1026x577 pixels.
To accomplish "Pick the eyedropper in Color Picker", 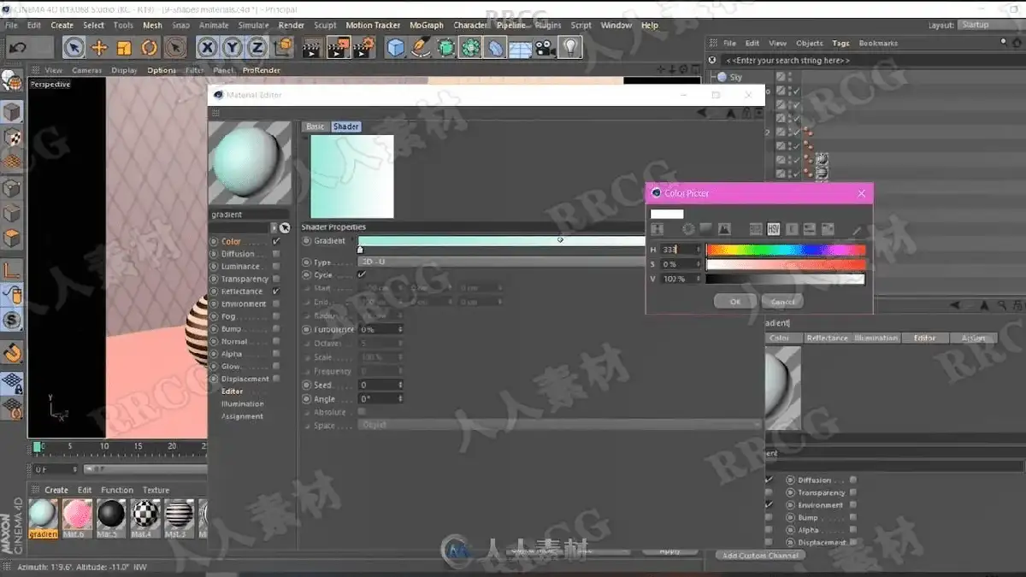I will (x=857, y=229).
